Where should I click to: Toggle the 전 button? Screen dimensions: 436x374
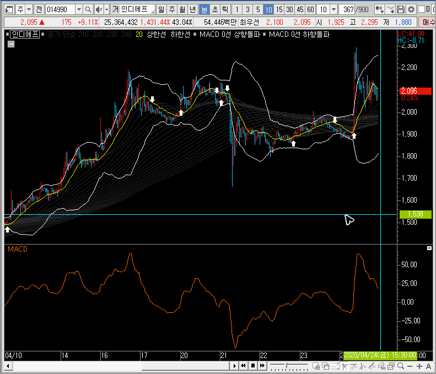click(39, 10)
